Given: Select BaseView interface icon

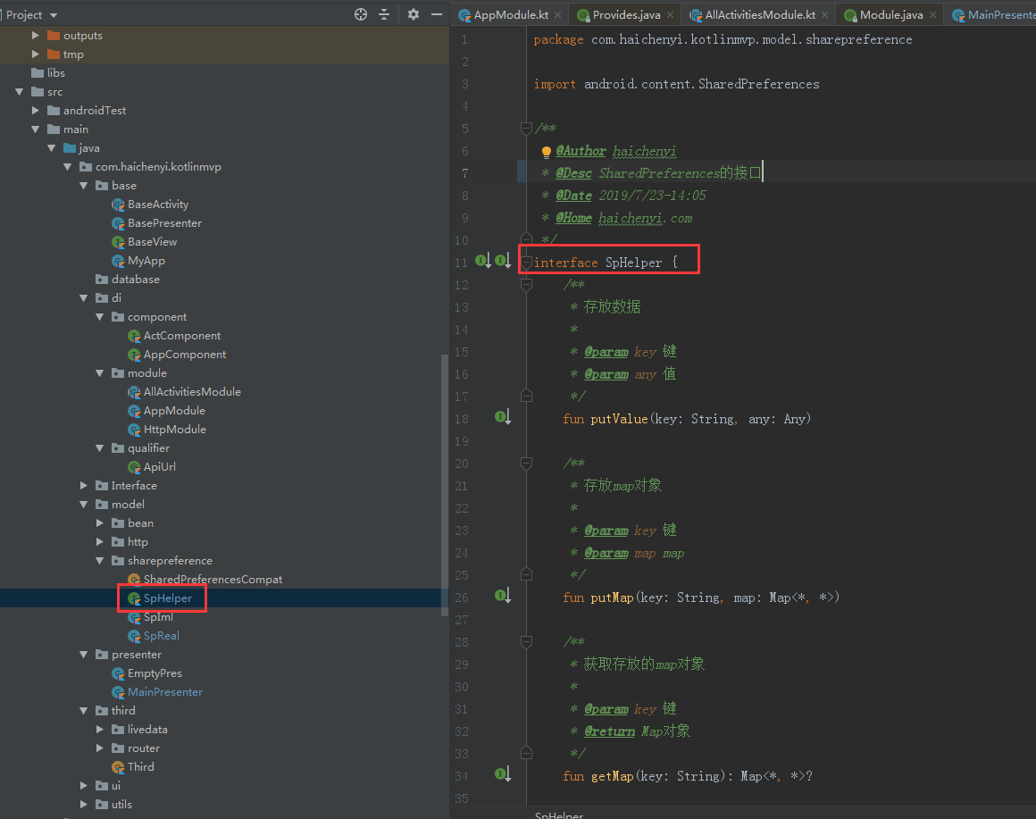Looking at the screenshot, I should [x=118, y=242].
